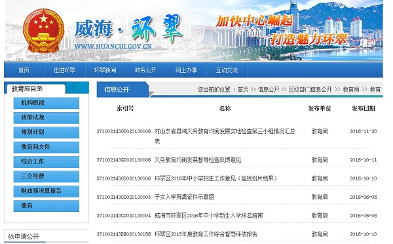Open 子女入学所需证件示意图 link
The width and height of the screenshot is (393, 244).
[x=185, y=197]
